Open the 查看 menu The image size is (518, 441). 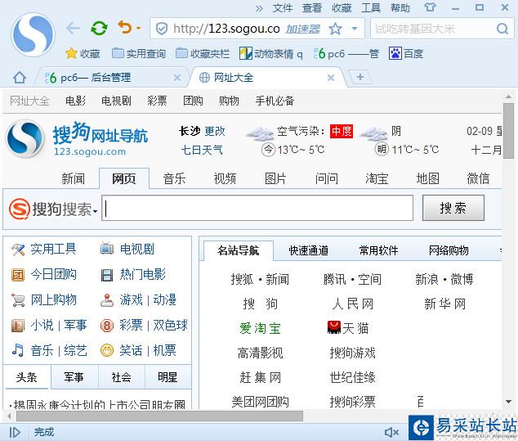click(312, 8)
